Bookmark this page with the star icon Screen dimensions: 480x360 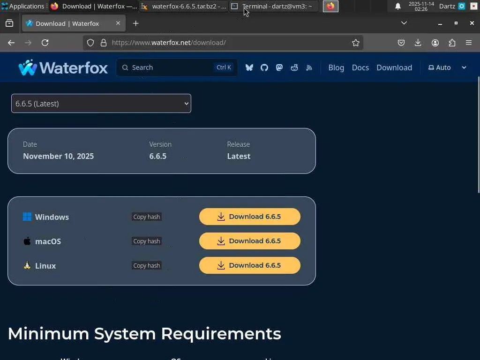[355, 43]
